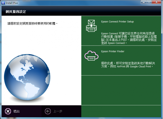Viewport: 163px width, 119px height.
Task: Minimize the Install Plus window
Action: (x=144, y=2)
